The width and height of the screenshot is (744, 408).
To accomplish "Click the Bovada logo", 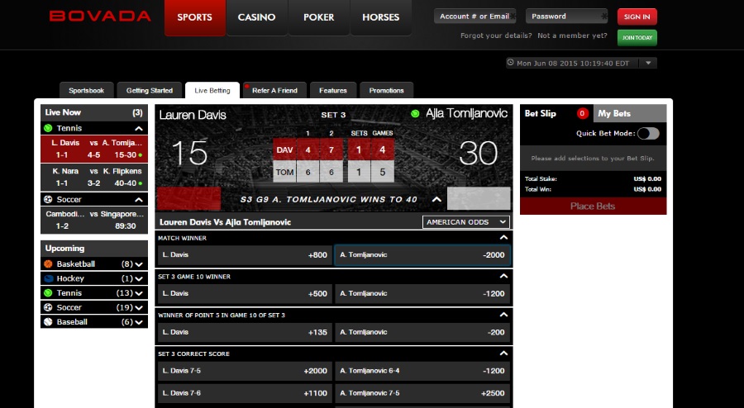I will tap(100, 17).
